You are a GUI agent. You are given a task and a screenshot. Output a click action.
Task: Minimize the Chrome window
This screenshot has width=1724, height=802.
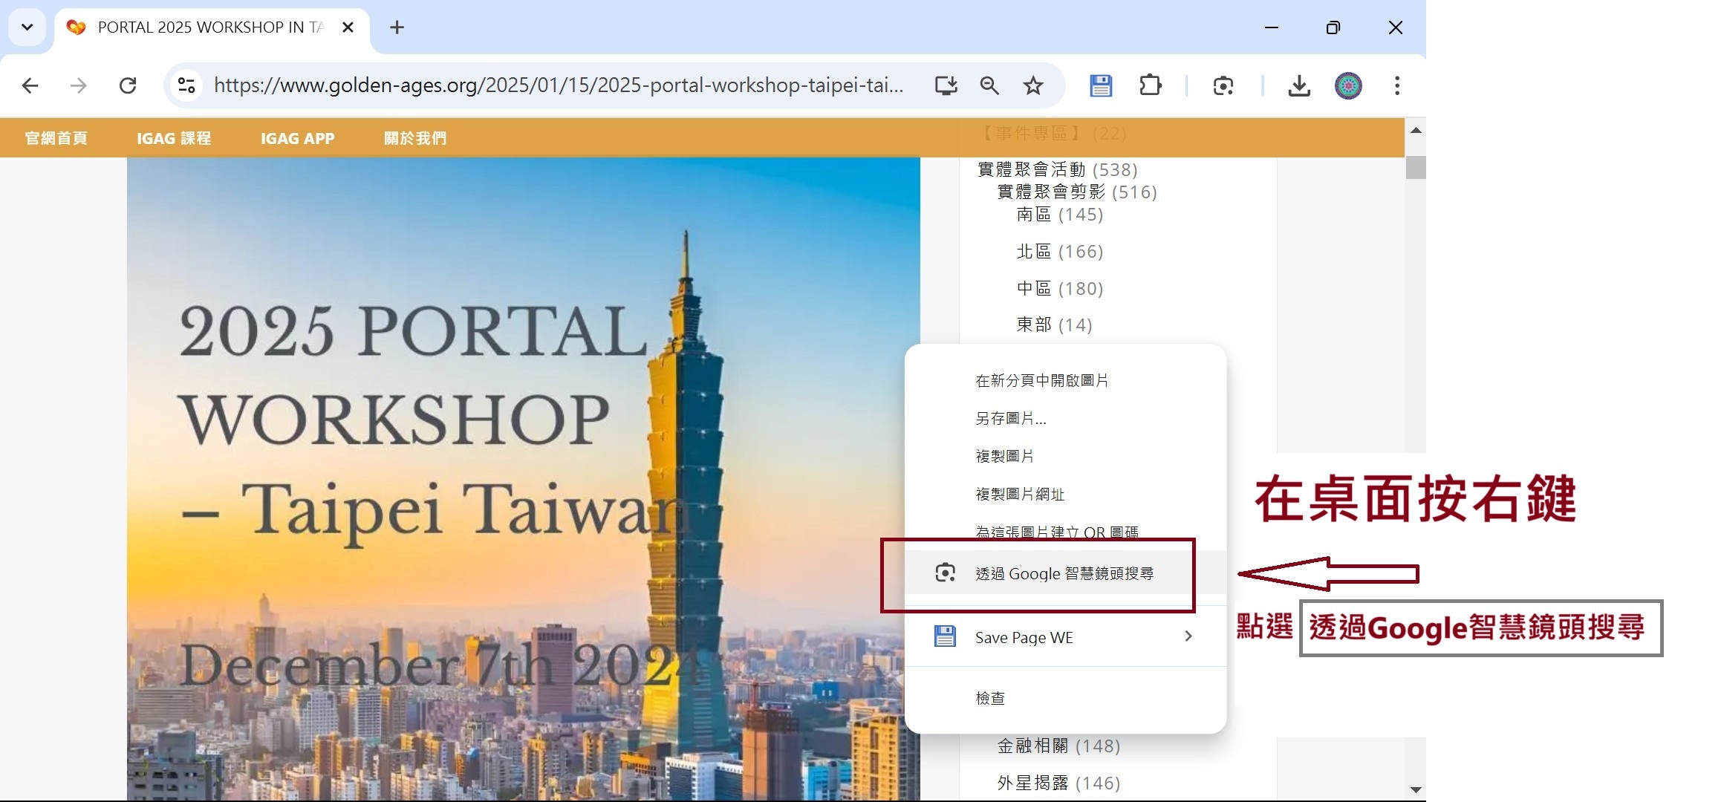coord(1272,27)
